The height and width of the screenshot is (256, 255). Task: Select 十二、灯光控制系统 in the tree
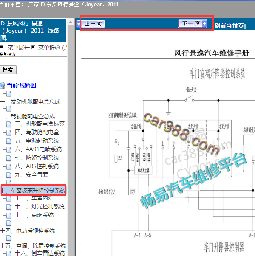[x=40, y=206]
